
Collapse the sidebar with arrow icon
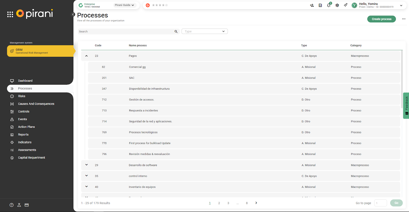[73, 15]
